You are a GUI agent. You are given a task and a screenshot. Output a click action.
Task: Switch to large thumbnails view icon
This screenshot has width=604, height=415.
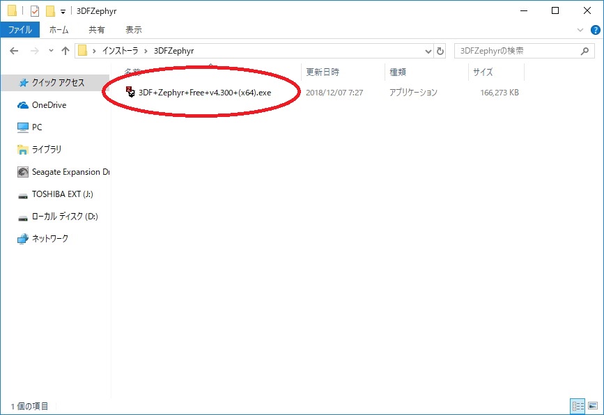click(x=593, y=406)
